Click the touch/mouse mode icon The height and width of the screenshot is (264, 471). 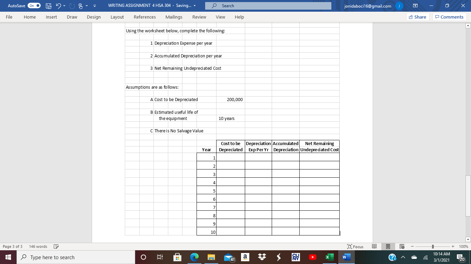pos(80,5)
